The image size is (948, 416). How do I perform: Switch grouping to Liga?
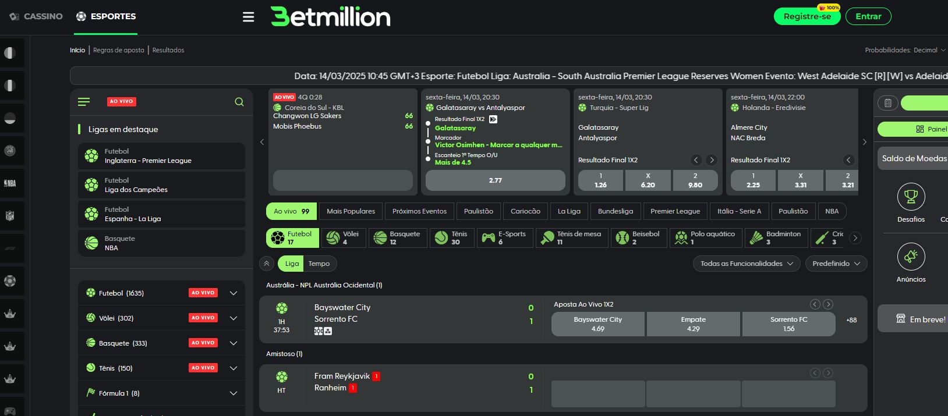292,264
